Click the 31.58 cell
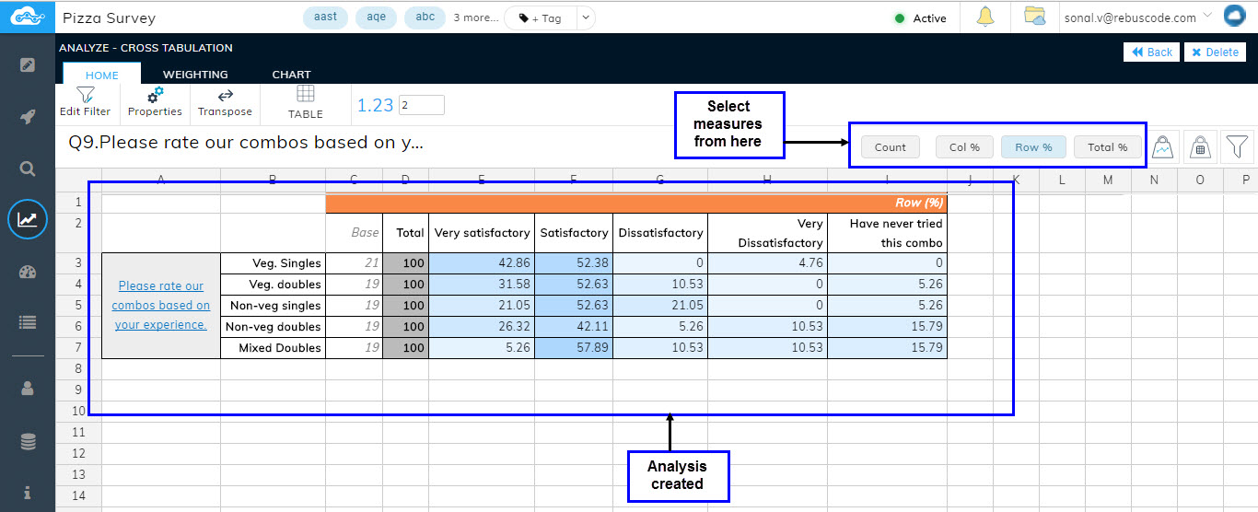Screen dimensions: 1258x512 (x=482, y=284)
